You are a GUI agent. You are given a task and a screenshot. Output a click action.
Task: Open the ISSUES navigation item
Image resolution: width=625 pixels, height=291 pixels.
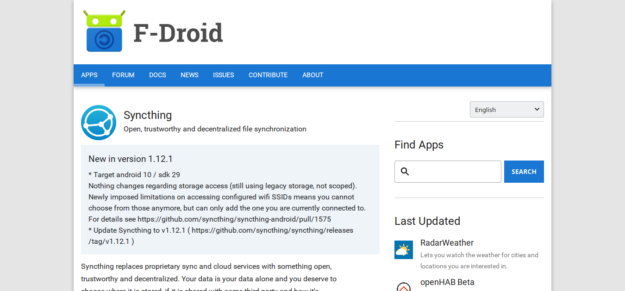click(224, 75)
